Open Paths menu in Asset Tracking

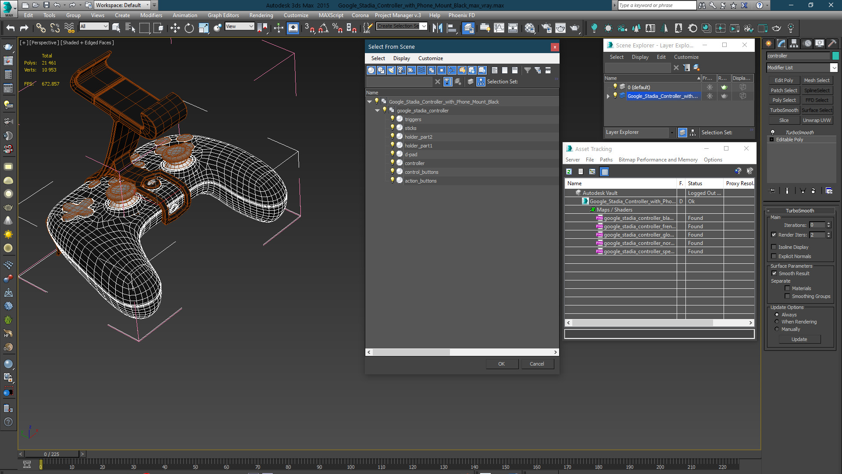606,160
